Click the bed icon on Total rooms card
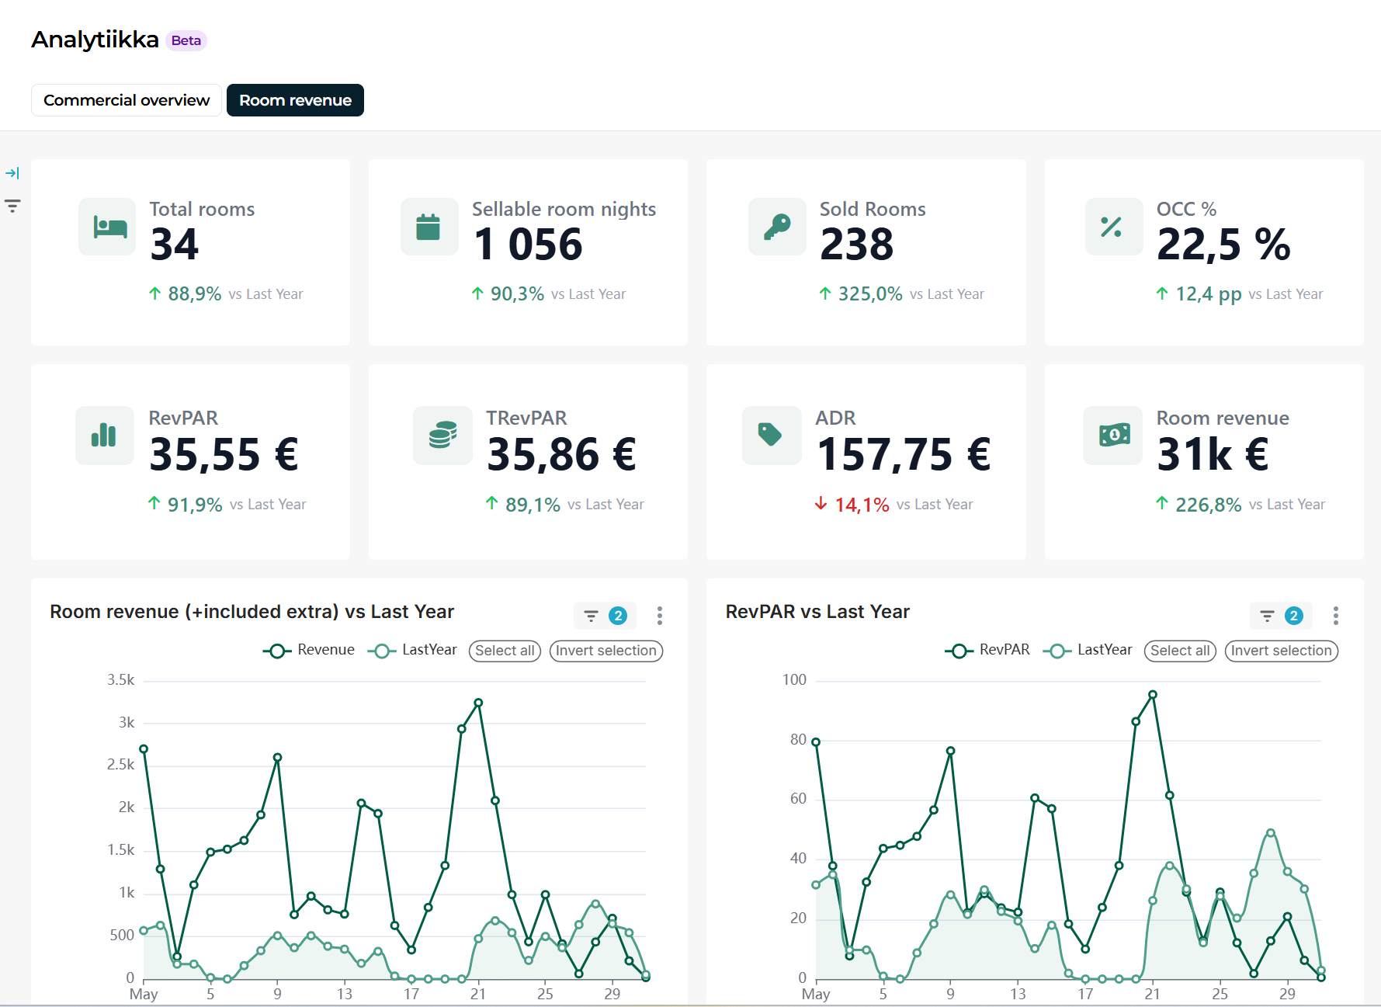Viewport: 1381px width, 1007px height. click(110, 227)
